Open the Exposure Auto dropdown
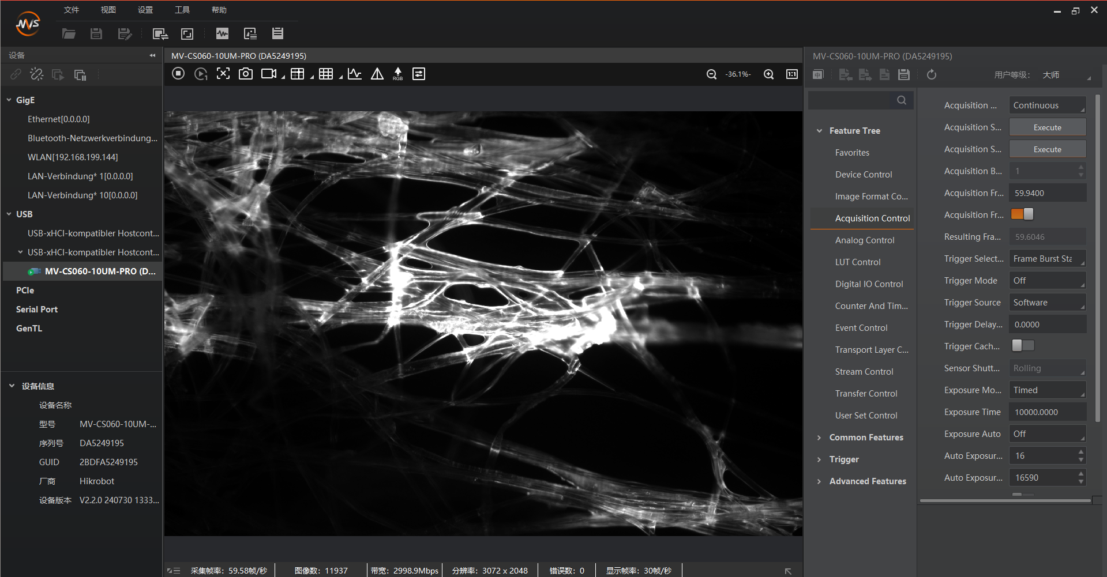 tap(1047, 434)
